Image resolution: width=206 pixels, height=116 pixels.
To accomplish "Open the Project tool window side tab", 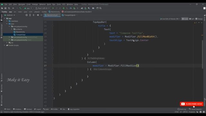I will point(1,17).
